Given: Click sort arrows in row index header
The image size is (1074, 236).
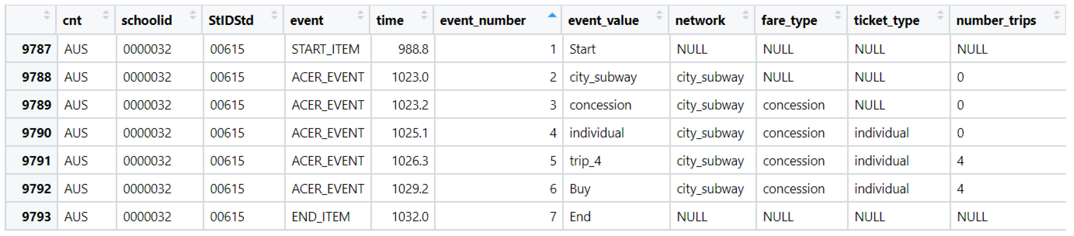Looking at the screenshot, I should pyautogui.click(x=47, y=15).
